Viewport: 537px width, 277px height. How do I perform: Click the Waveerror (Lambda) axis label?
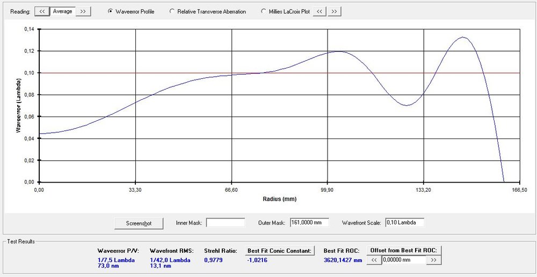[19, 106]
